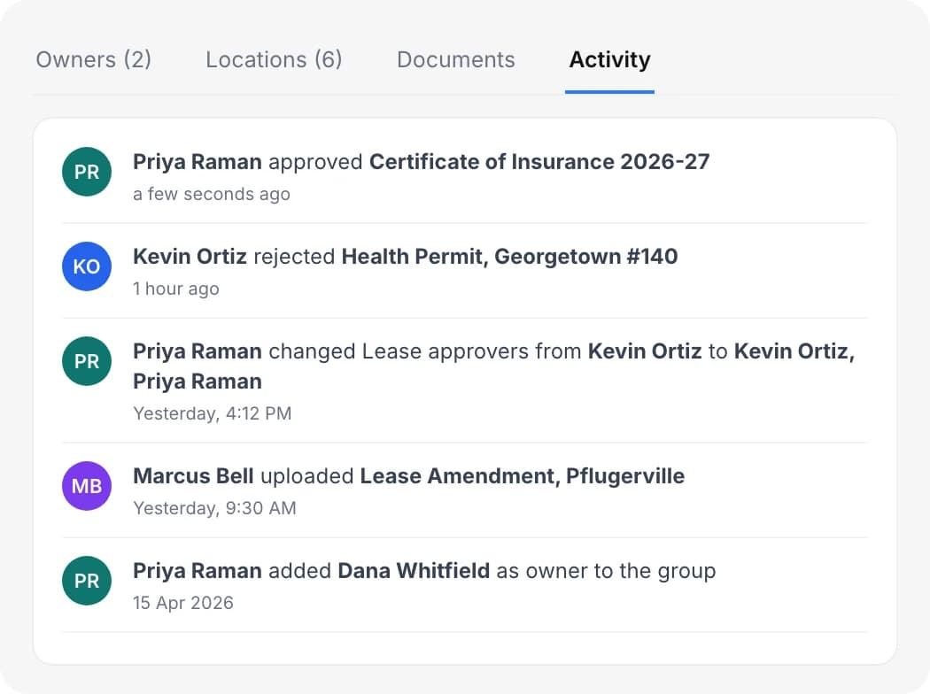Open the Owners (2) tab
The width and height of the screenshot is (930, 694).
[94, 60]
